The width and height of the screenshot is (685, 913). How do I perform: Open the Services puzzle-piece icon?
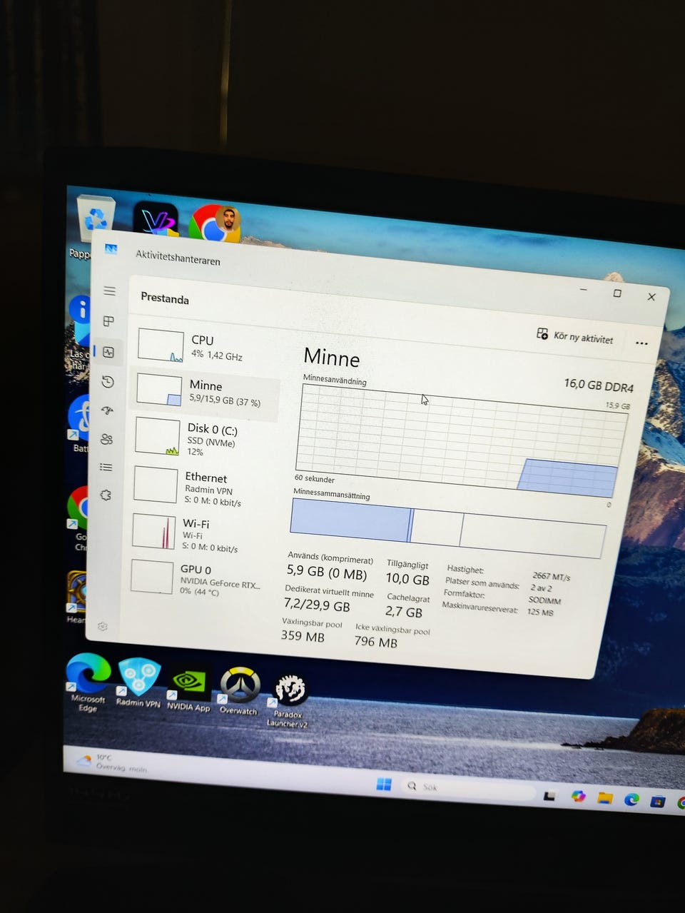point(106,495)
